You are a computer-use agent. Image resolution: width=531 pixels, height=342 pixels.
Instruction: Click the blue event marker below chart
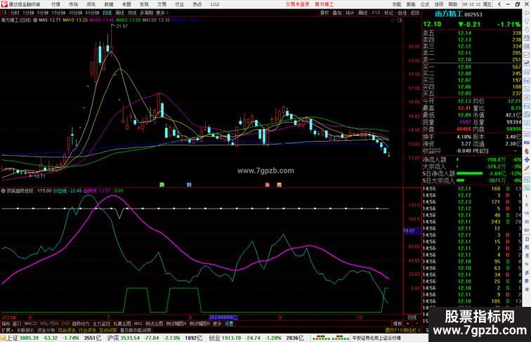189,185
